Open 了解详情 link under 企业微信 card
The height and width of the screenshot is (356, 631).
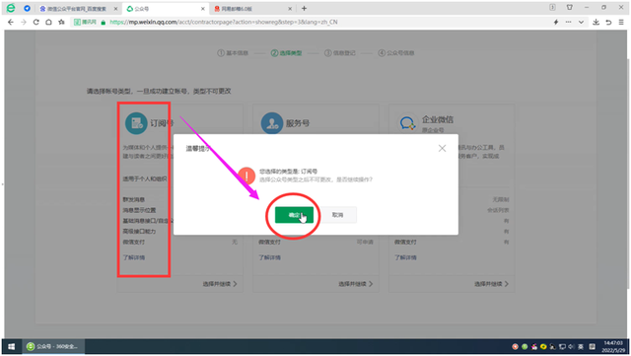click(405, 257)
